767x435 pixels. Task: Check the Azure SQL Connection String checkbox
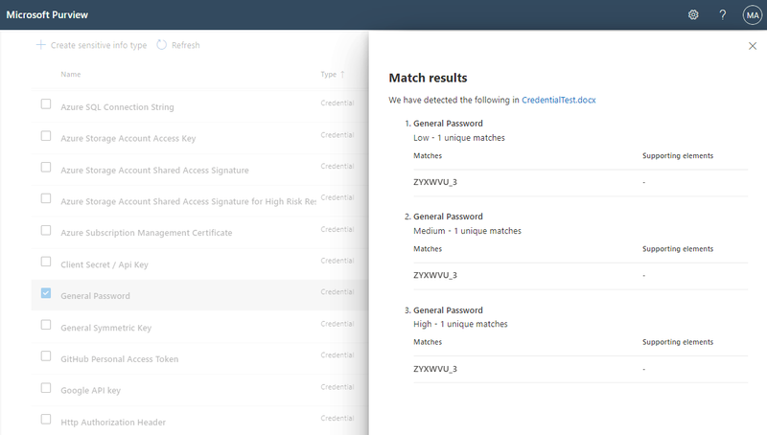(x=46, y=104)
